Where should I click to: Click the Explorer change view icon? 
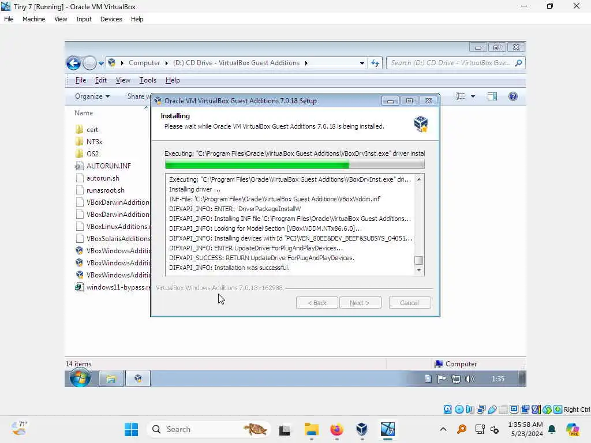(461, 96)
